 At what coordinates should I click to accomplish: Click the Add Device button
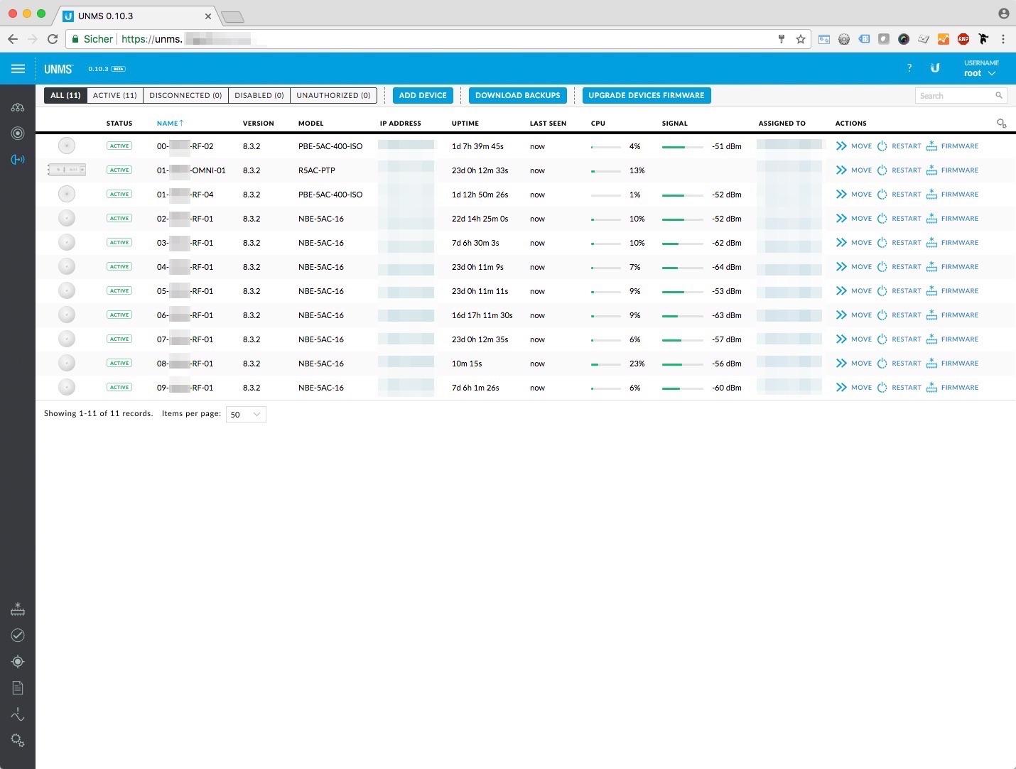pos(423,95)
